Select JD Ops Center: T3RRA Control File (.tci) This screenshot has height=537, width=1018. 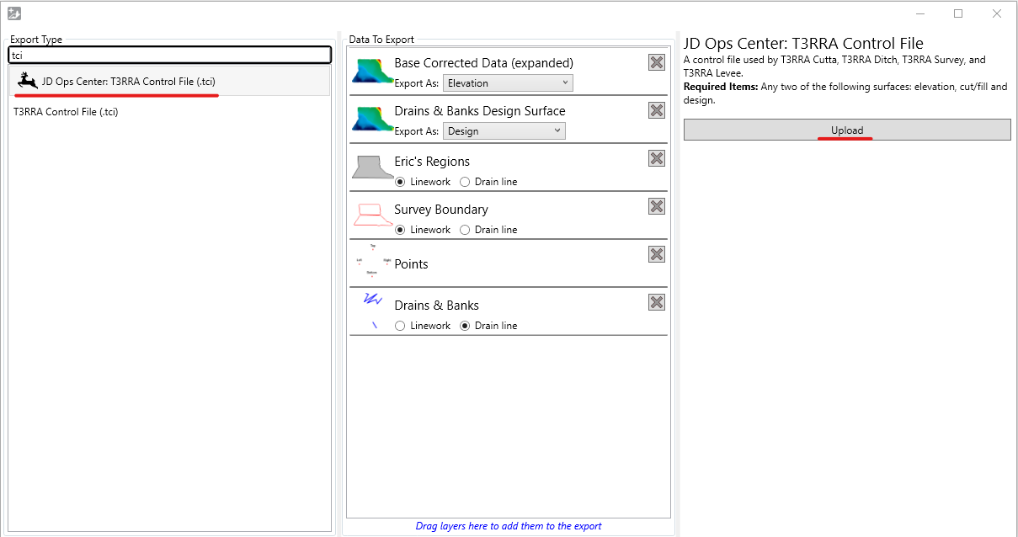pos(170,81)
